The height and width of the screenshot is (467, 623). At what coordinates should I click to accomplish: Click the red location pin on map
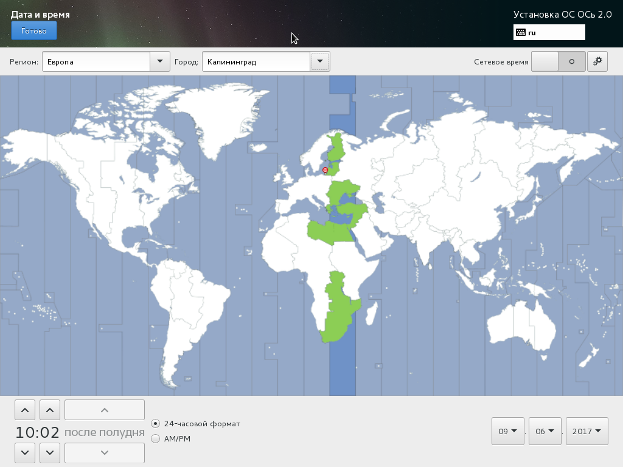pyautogui.click(x=325, y=171)
